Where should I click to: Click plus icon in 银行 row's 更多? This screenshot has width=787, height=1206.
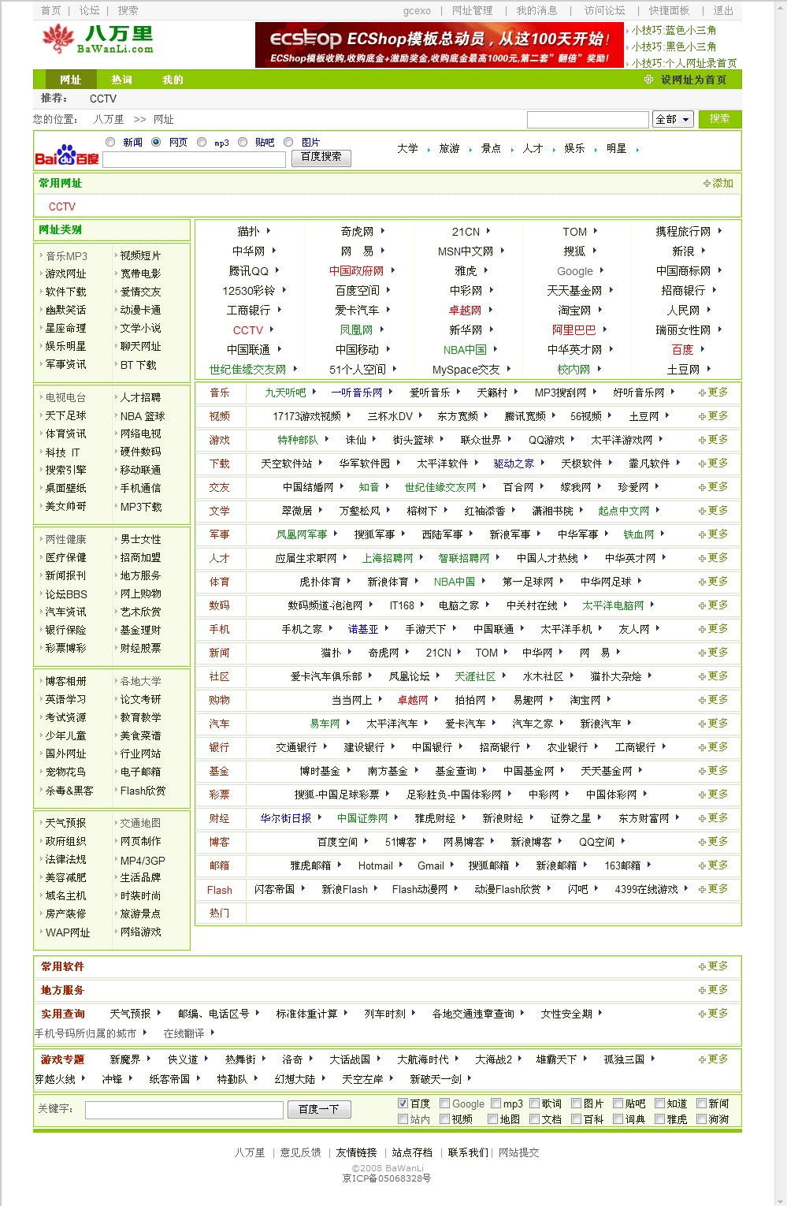coord(702,747)
